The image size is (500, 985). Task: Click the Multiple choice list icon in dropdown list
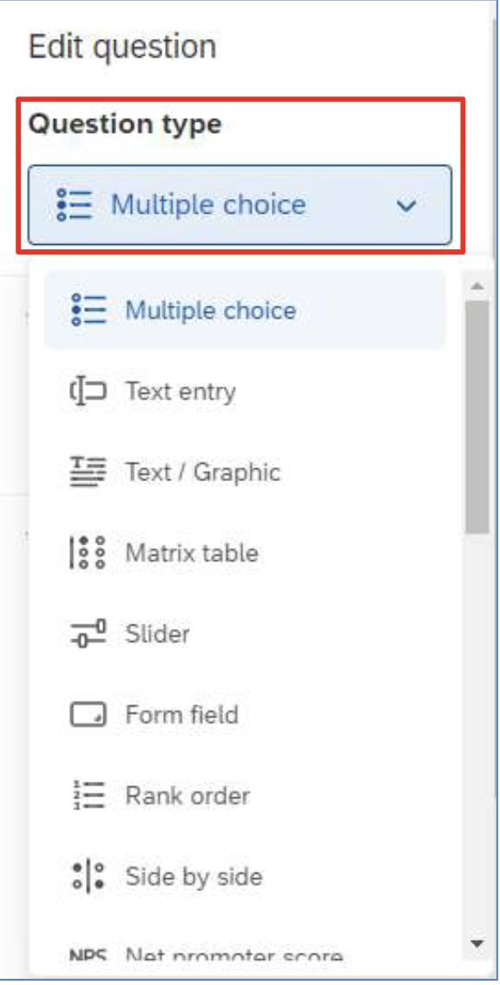click(89, 310)
